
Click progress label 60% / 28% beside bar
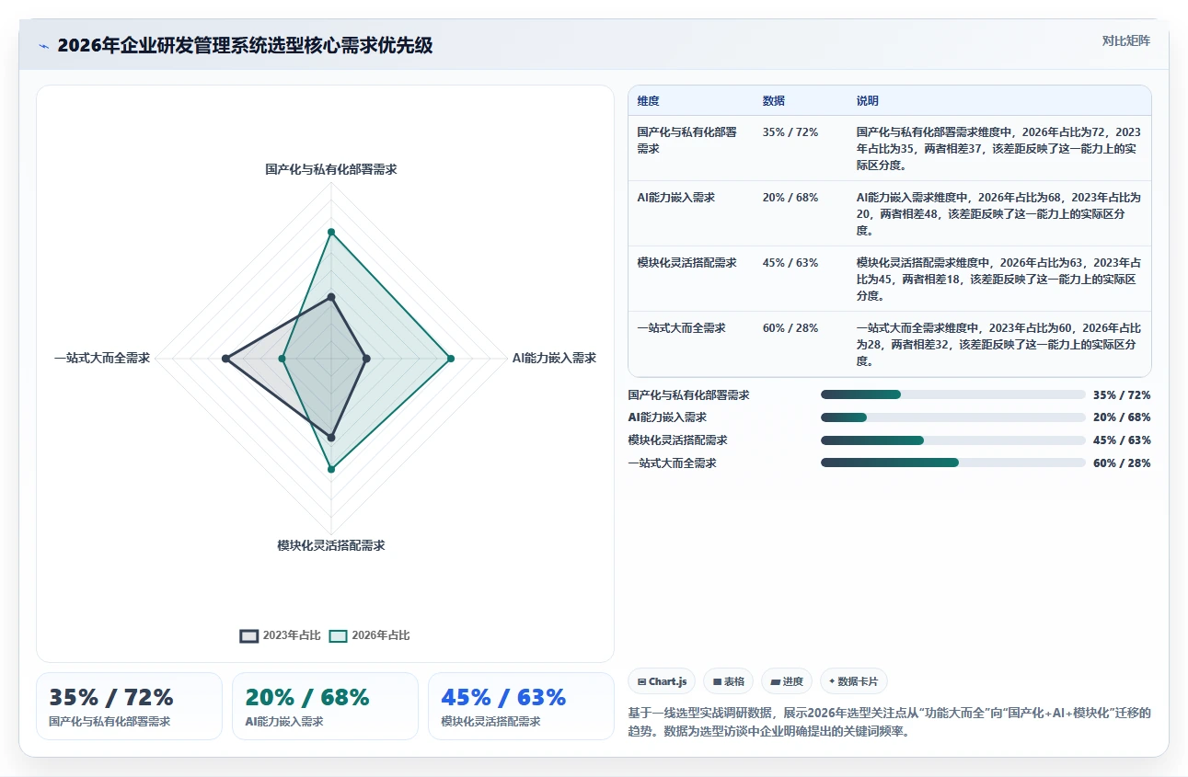tap(1122, 463)
